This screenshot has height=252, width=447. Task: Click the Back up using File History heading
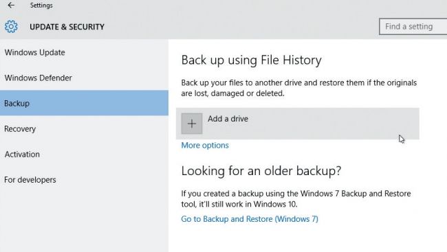tap(252, 60)
